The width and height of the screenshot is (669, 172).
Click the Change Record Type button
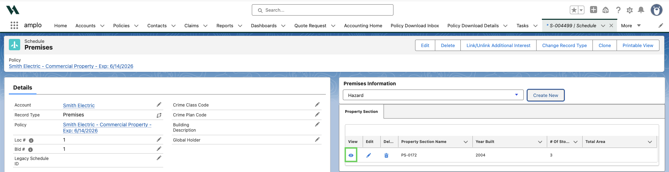[x=565, y=45]
